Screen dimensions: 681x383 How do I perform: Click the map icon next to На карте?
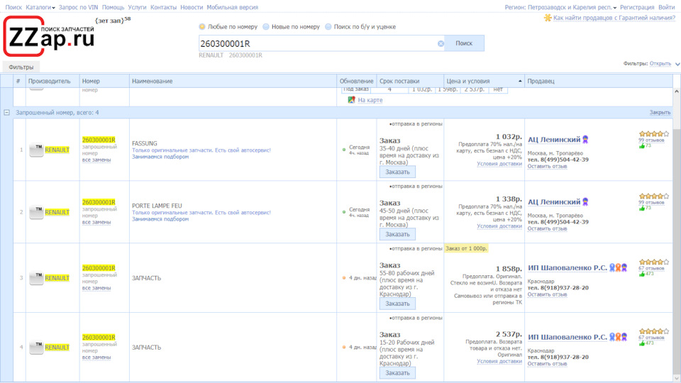click(x=351, y=100)
